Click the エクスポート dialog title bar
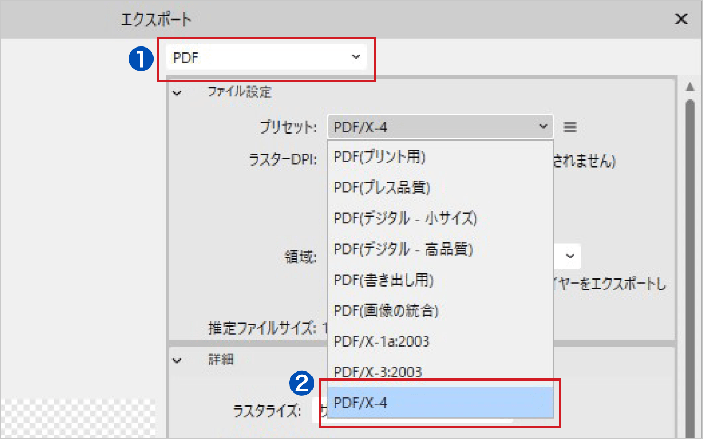 pos(379,19)
